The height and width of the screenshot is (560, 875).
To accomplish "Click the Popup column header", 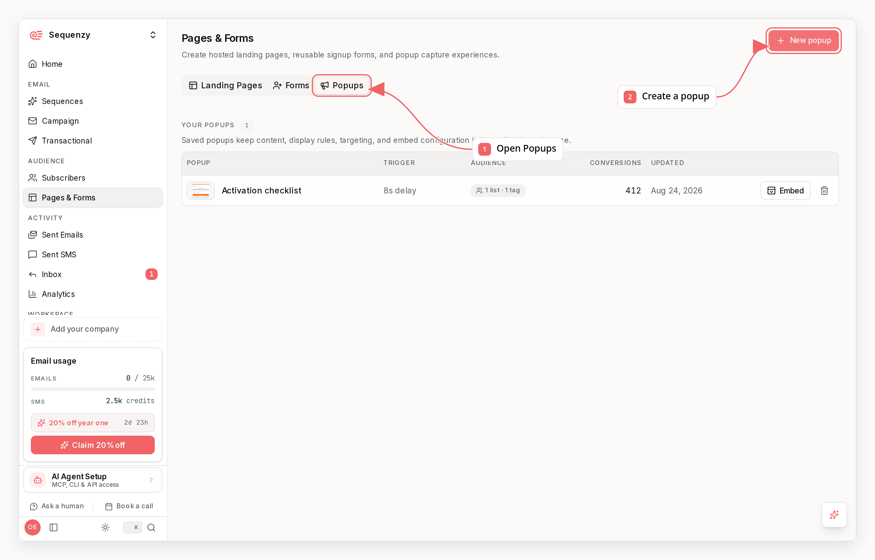I will (198, 163).
